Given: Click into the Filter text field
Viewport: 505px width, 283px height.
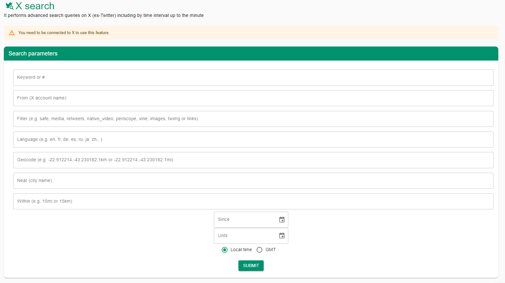Looking at the screenshot, I should click(253, 119).
